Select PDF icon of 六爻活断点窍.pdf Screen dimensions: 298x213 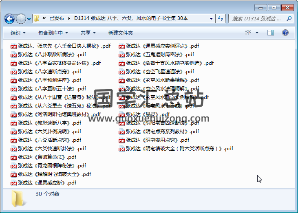click(x=14, y=140)
